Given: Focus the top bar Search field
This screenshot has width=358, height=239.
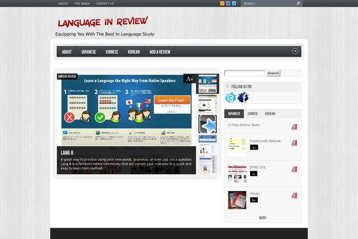Looking at the screenshot, I should point(269,4).
